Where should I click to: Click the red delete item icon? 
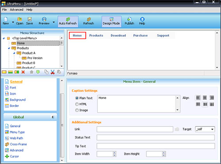click(x=23, y=72)
